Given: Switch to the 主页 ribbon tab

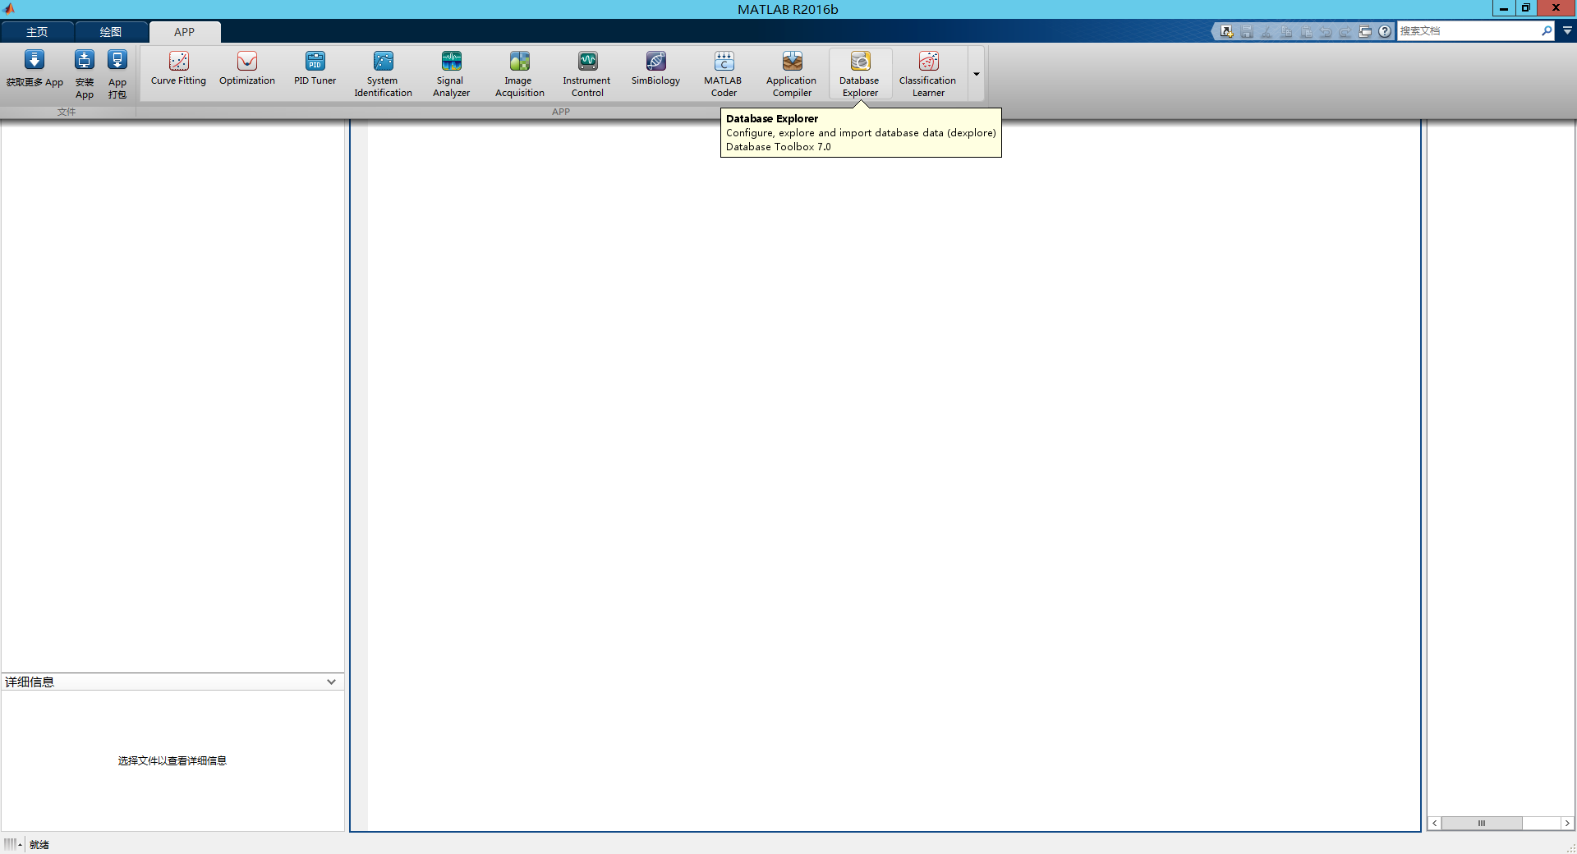Looking at the screenshot, I should point(37,32).
